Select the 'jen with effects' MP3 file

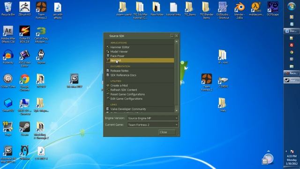point(58,10)
